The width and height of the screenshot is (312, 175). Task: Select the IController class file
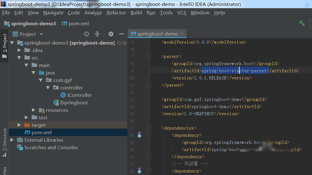coord(79,95)
